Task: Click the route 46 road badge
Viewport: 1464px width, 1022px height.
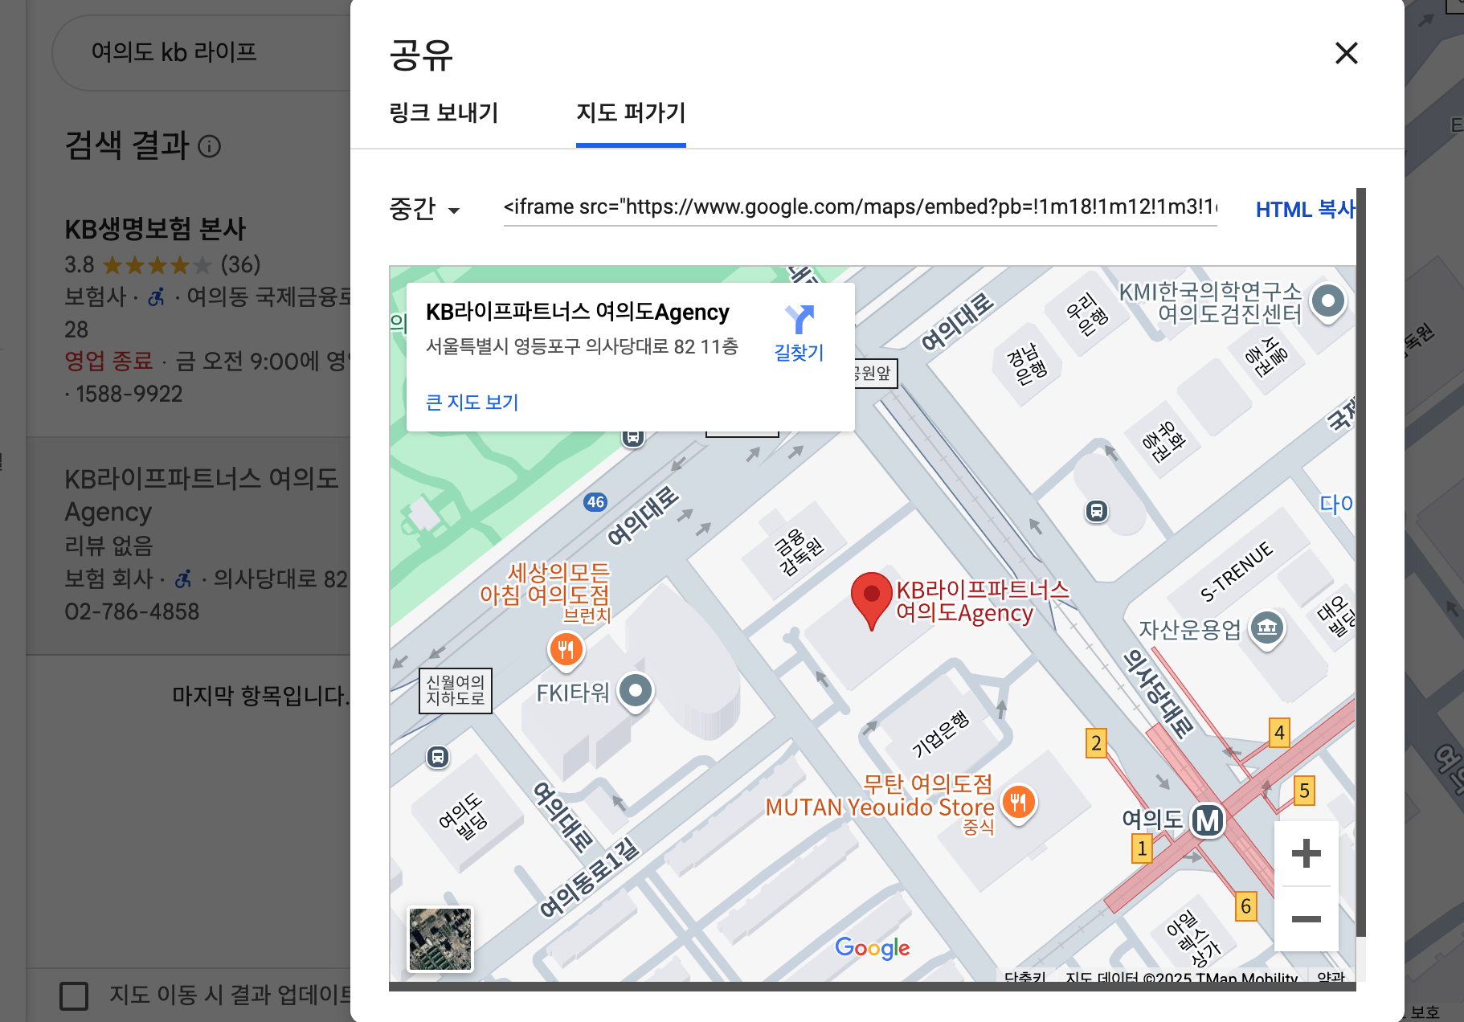Action: pos(595,502)
